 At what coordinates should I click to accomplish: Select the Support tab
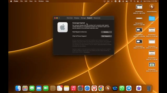[x=90, y=18]
